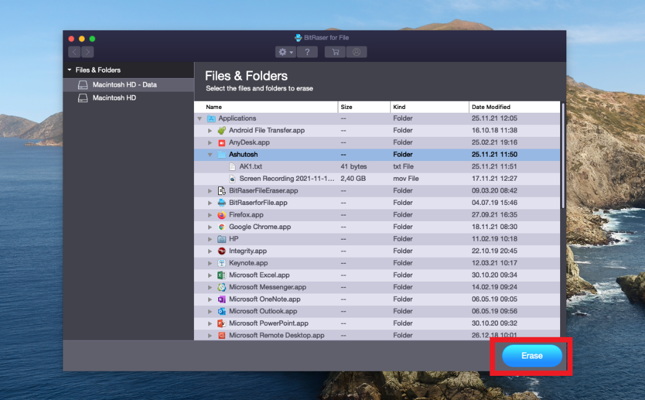The width and height of the screenshot is (645, 400).
Task: Click the green fullscreen window button
Action: click(92, 38)
